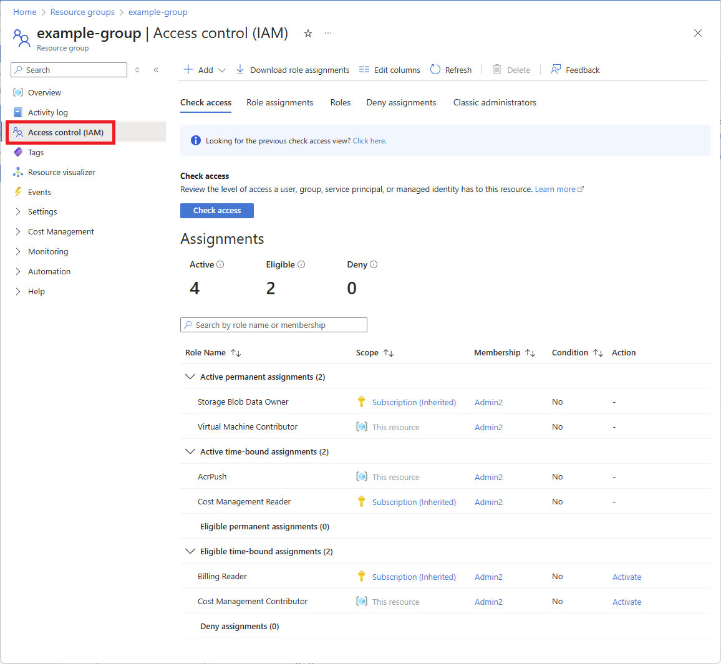The width and height of the screenshot is (721, 664).
Task: Click the Edit columns icon
Action: (x=364, y=70)
